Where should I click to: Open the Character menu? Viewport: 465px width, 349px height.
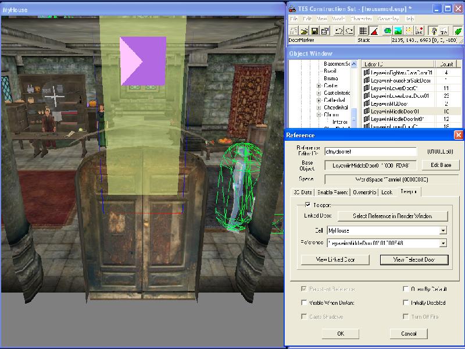coord(361,19)
